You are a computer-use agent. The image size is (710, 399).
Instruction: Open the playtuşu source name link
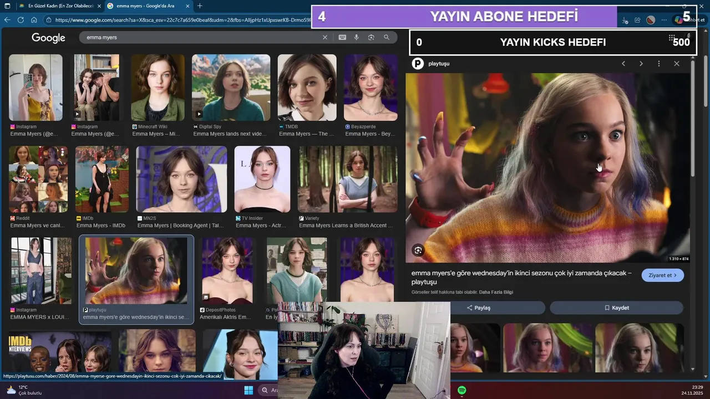pyautogui.click(x=439, y=64)
